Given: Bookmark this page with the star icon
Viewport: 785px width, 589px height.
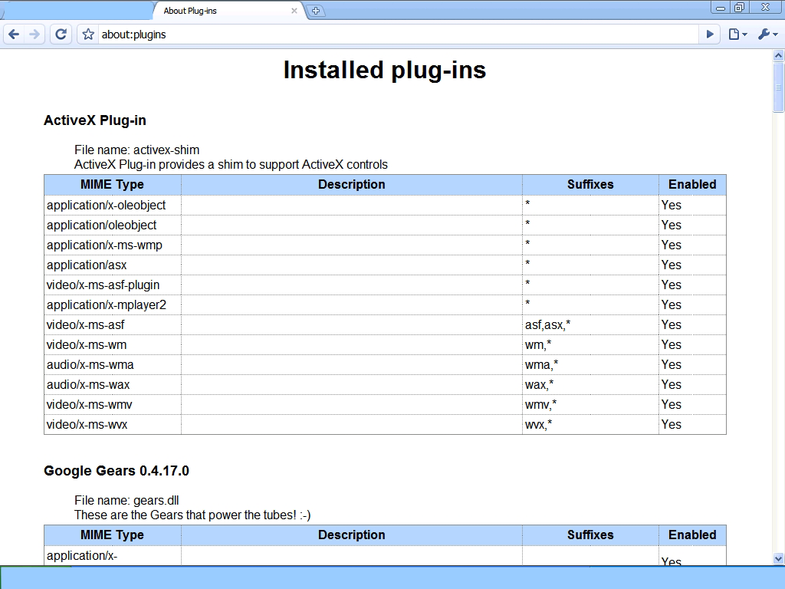Looking at the screenshot, I should pos(88,34).
